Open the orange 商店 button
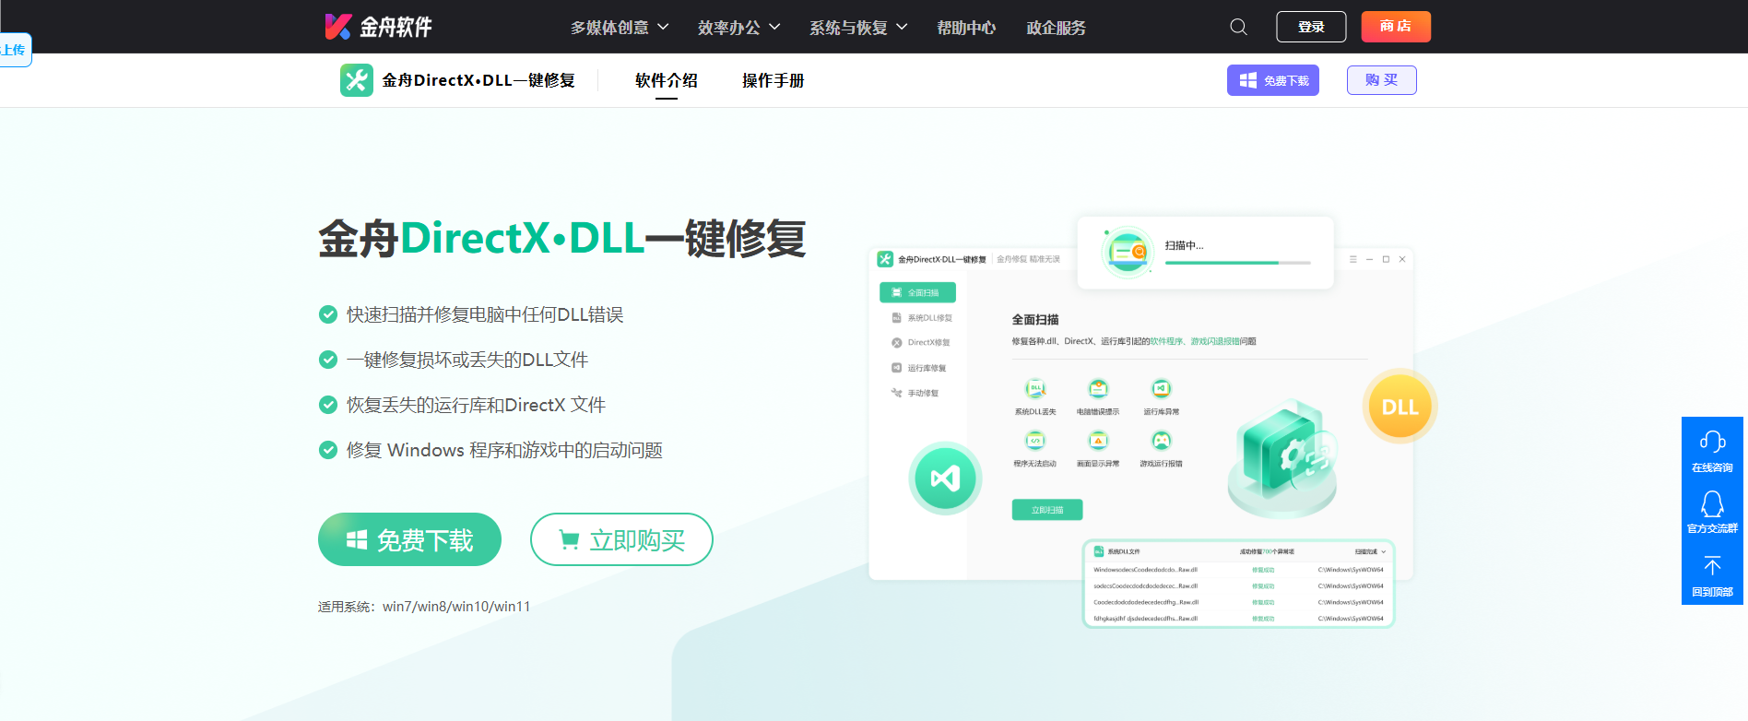The width and height of the screenshot is (1748, 721). click(1396, 27)
